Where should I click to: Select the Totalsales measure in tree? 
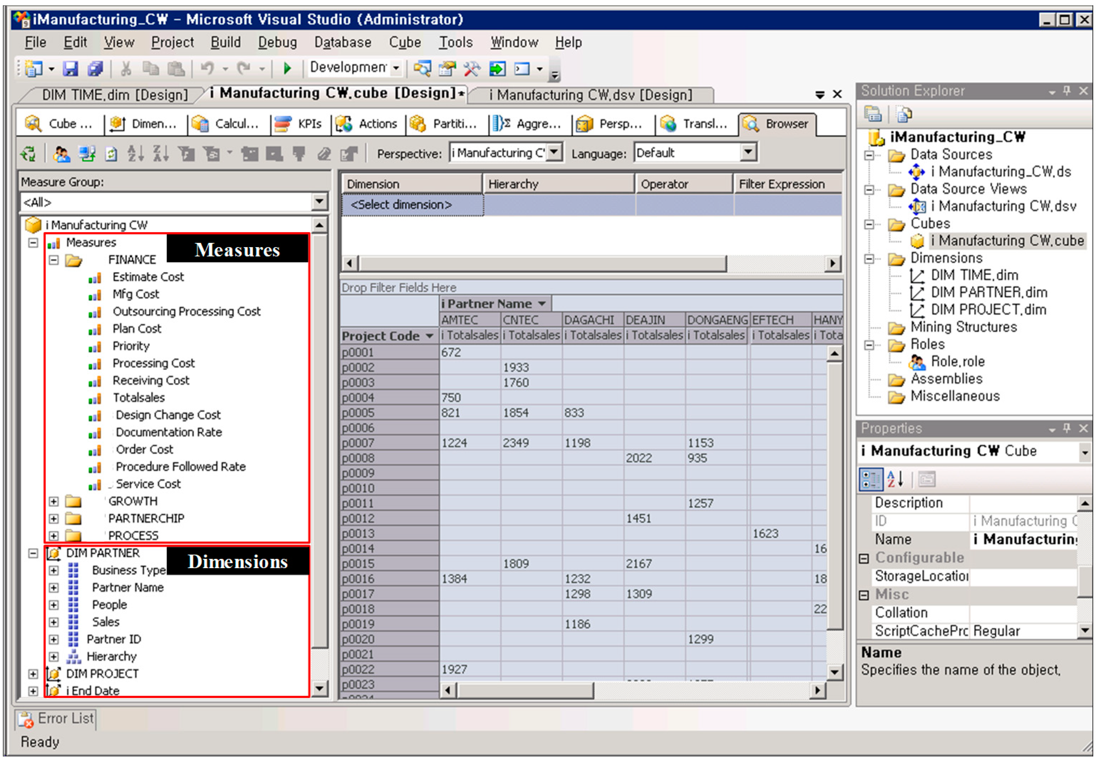tap(139, 397)
